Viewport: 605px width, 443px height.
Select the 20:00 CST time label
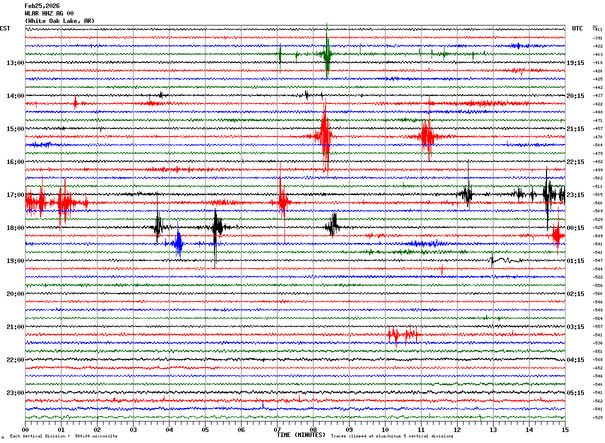click(15, 294)
